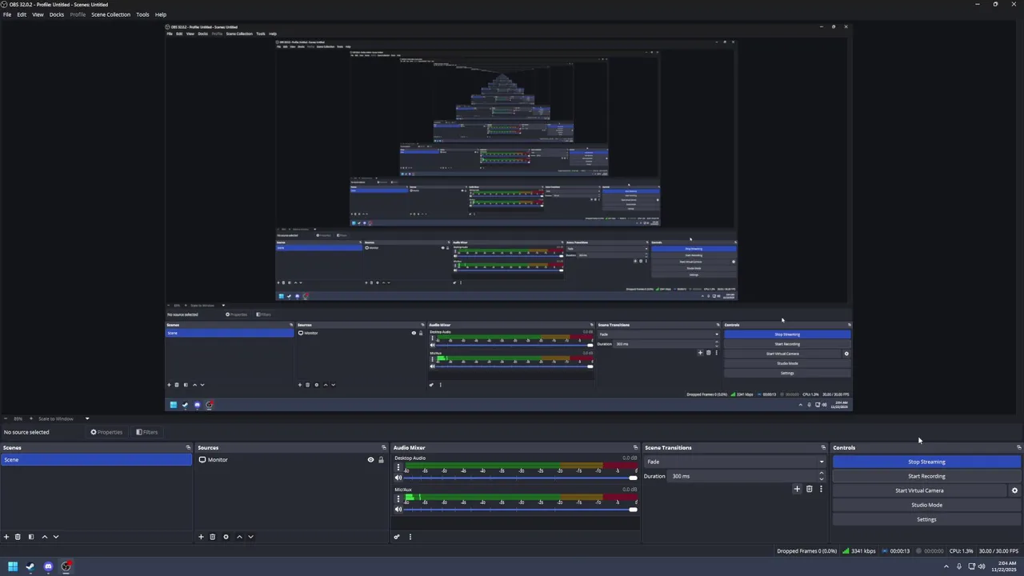The width and height of the screenshot is (1024, 576).
Task: Zoom out preview with minus icon
Action: [x=6, y=418]
